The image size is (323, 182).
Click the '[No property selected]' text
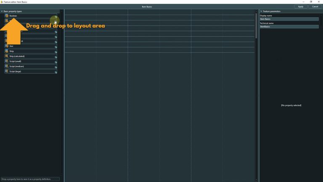coord(291,105)
